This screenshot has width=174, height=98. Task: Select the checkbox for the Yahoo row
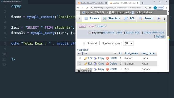80,58
